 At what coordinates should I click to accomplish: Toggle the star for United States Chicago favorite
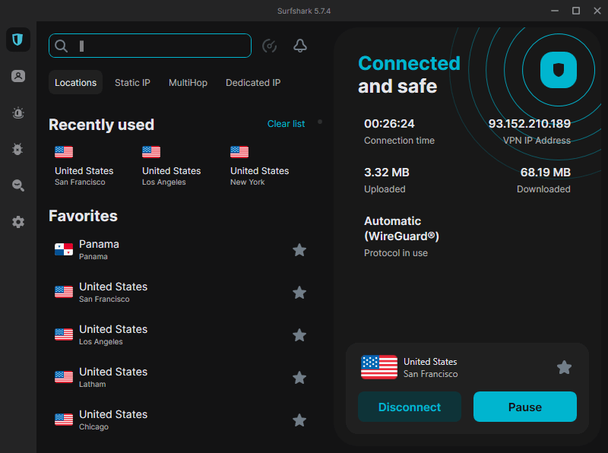coord(299,420)
